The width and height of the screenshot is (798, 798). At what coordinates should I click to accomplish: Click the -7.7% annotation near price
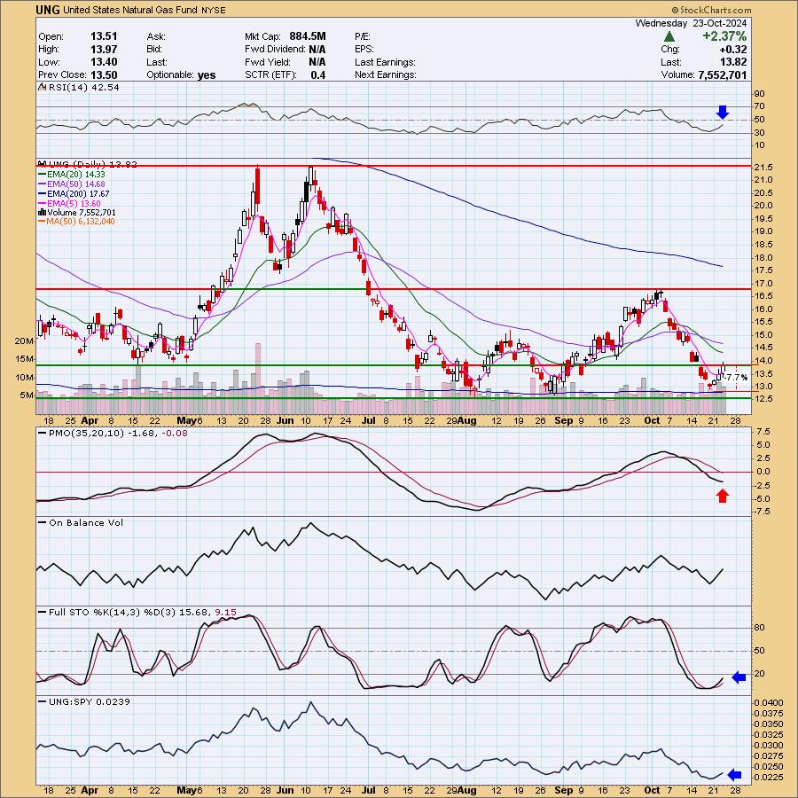[x=737, y=378]
